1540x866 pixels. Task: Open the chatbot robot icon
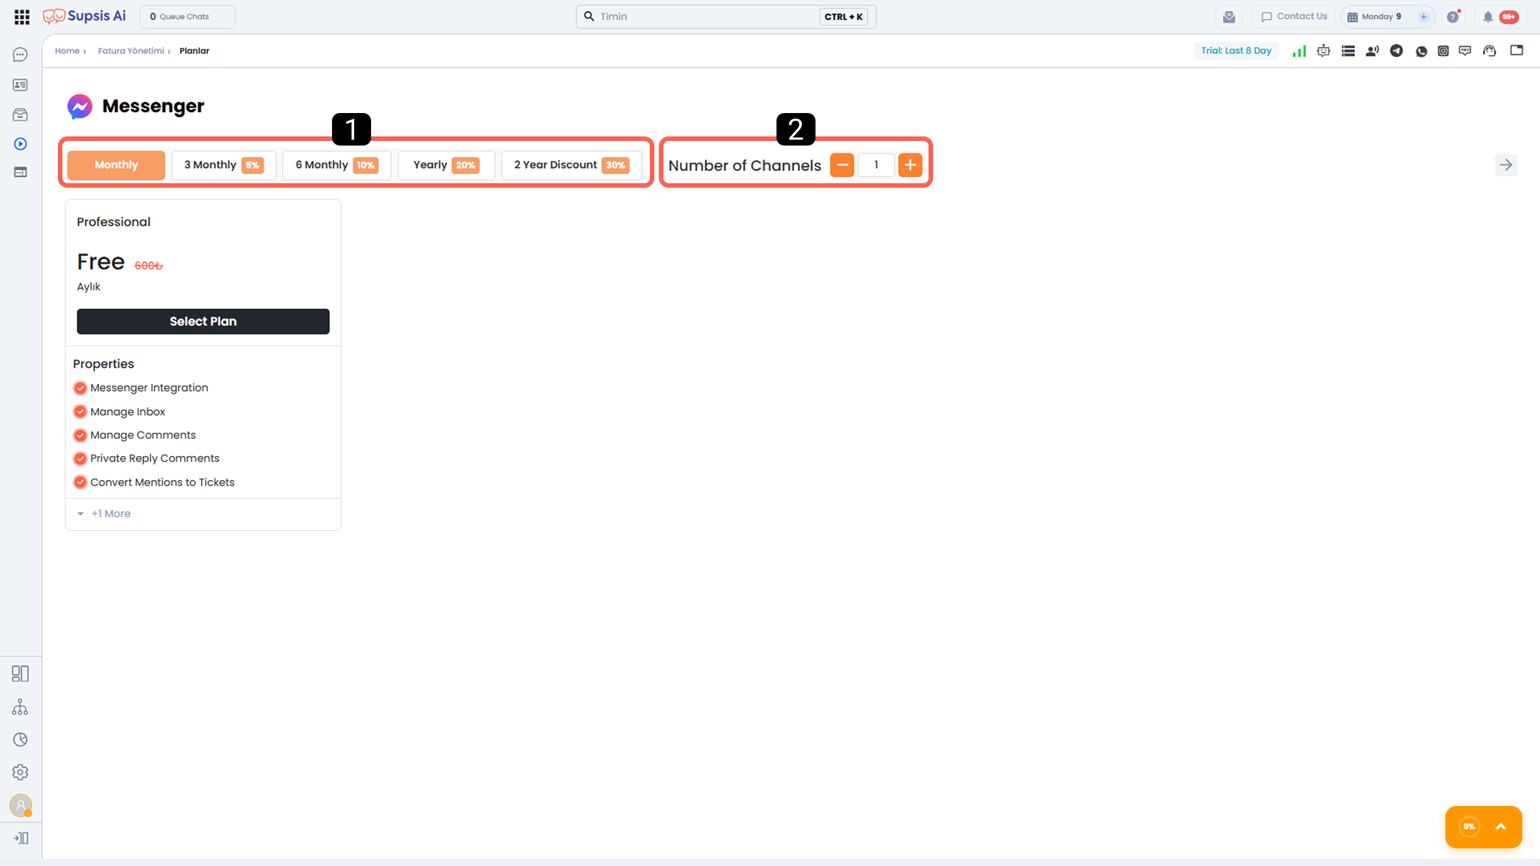tap(1324, 51)
